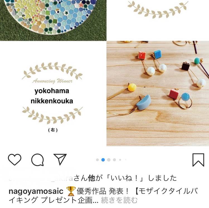Tap the (右) label under laurel
The height and width of the screenshot is (208, 209).
pos(53,130)
